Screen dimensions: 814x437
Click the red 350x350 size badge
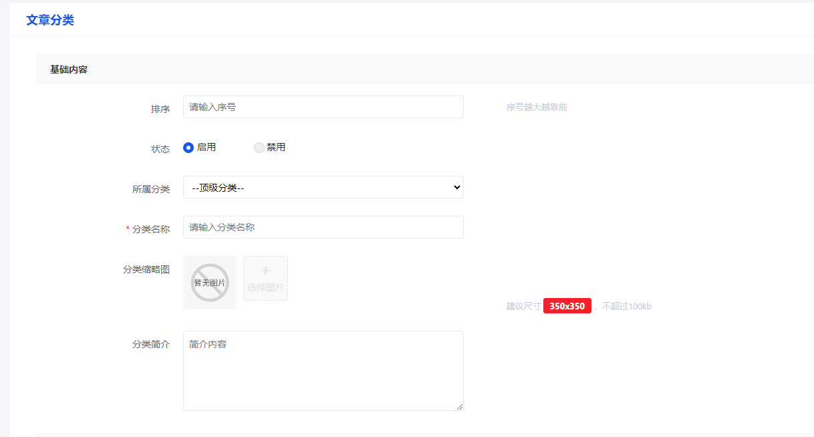[567, 306]
